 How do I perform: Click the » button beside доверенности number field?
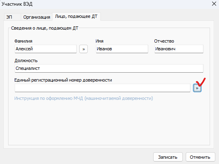pos(197,88)
